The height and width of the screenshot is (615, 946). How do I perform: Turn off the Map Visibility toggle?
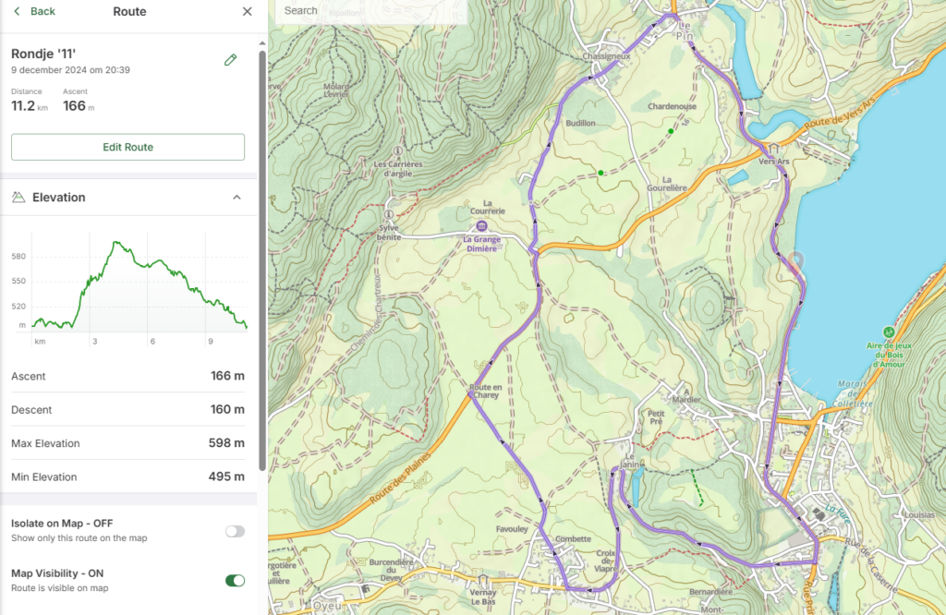point(235,581)
